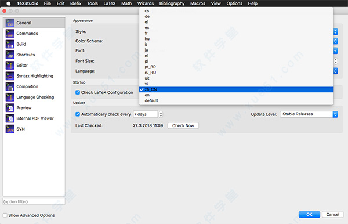This screenshot has width=348, height=224.
Task: Select the SVN section icon
Action: pos(10,129)
